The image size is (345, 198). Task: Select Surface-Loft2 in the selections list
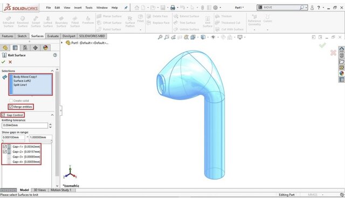coord(22,81)
